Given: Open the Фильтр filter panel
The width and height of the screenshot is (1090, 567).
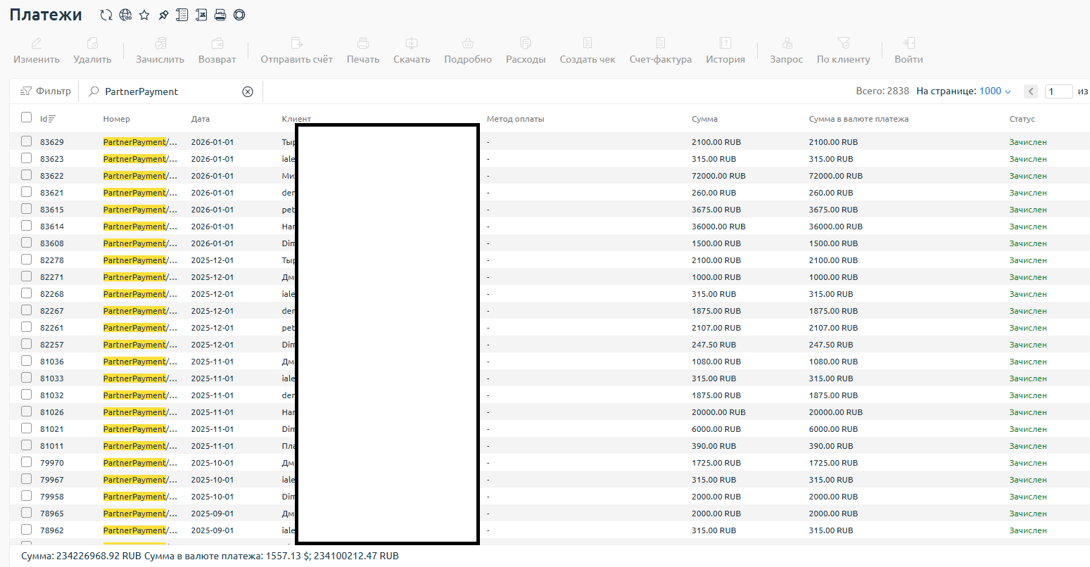Looking at the screenshot, I should [46, 91].
